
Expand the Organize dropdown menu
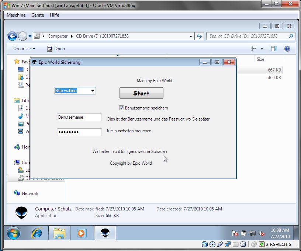[x=24, y=49]
